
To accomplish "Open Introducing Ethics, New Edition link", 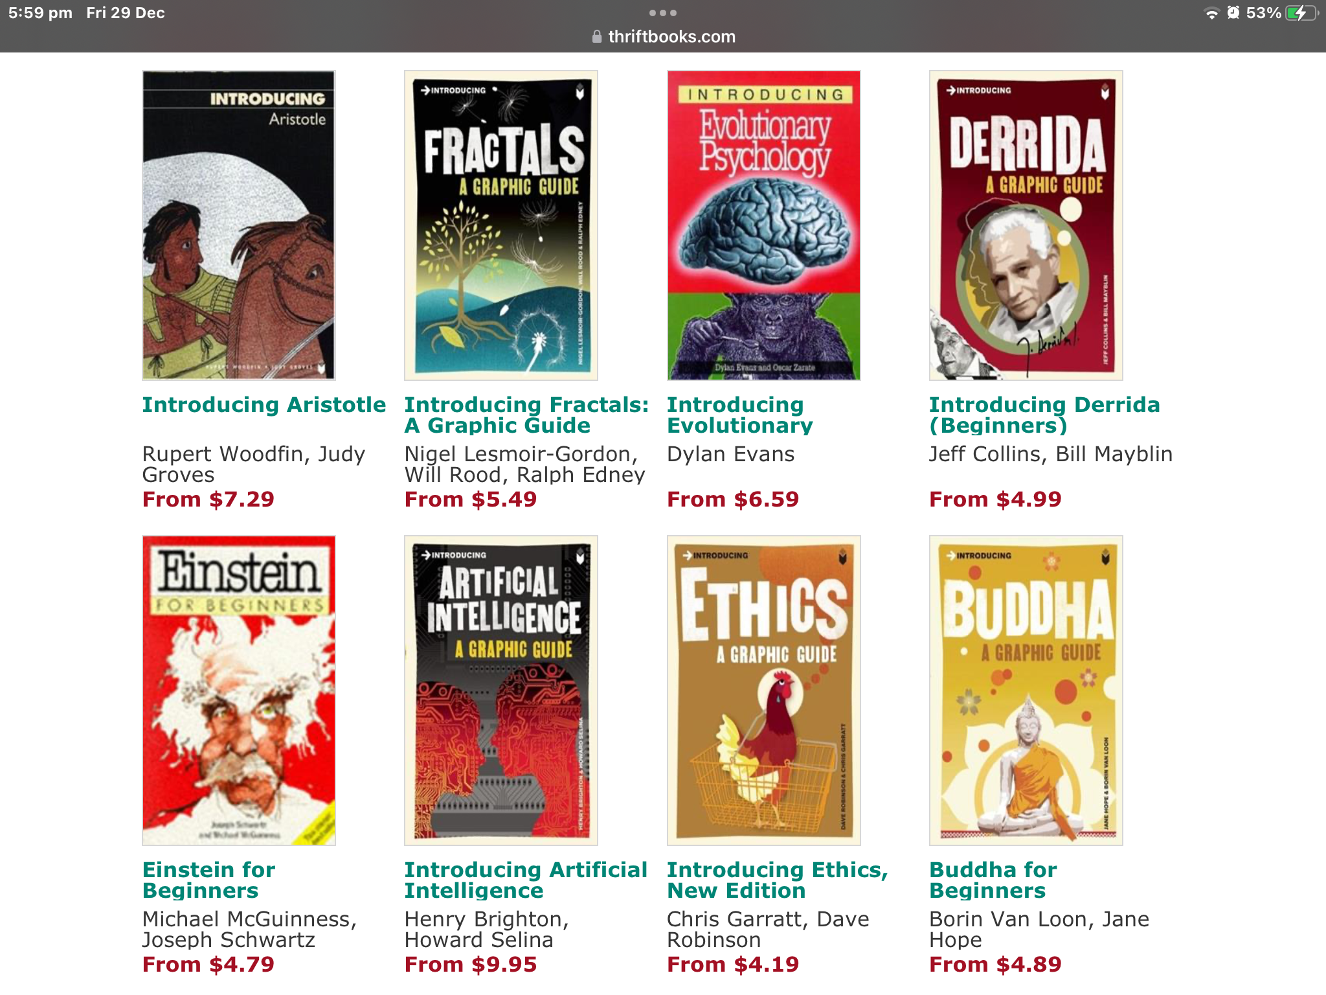I will (x=778, y=880).
